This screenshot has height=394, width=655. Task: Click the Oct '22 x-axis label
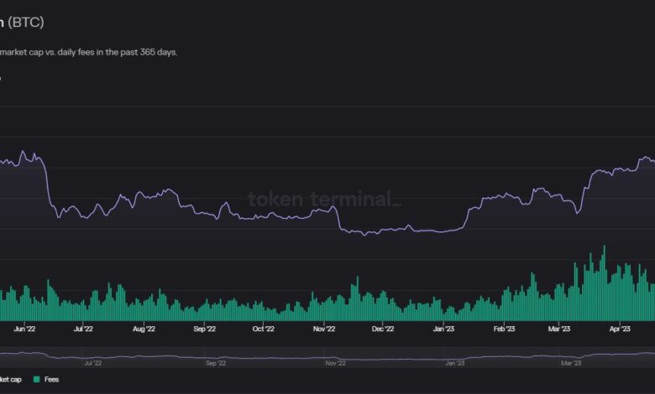264,329
